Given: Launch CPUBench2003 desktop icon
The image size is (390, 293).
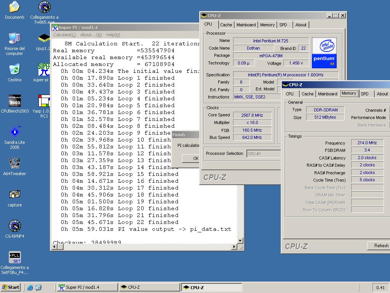Looking at the screenshot, I should [15, 101].
